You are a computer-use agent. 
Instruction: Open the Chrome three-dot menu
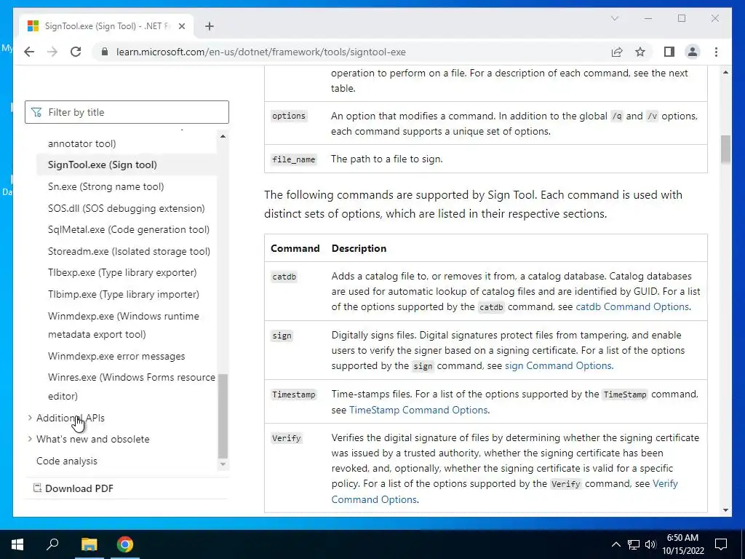coord(716,52)
